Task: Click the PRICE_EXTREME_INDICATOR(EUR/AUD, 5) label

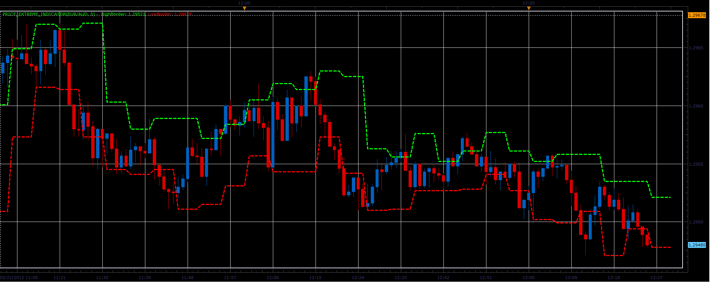Action: 49,14
